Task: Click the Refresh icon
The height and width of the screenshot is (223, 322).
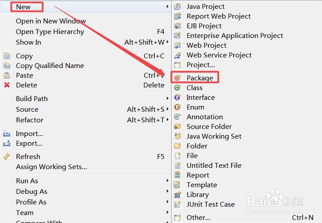Action: click(x=7, y=157)
